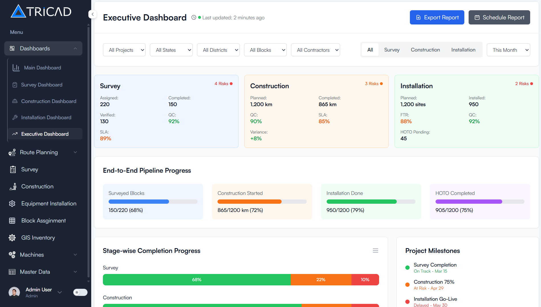Viewport: 541px width, 307px height.
Task: Open the Stage-wise chart options hamburger icon
Action: [375, 250]
